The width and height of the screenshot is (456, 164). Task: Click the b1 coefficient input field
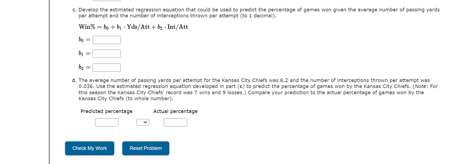(107, 53)
